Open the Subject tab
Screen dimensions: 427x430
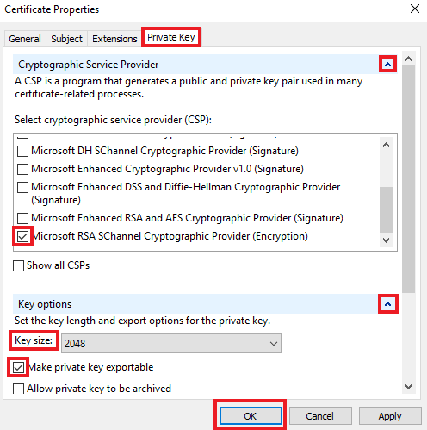[x=66, y=39]
